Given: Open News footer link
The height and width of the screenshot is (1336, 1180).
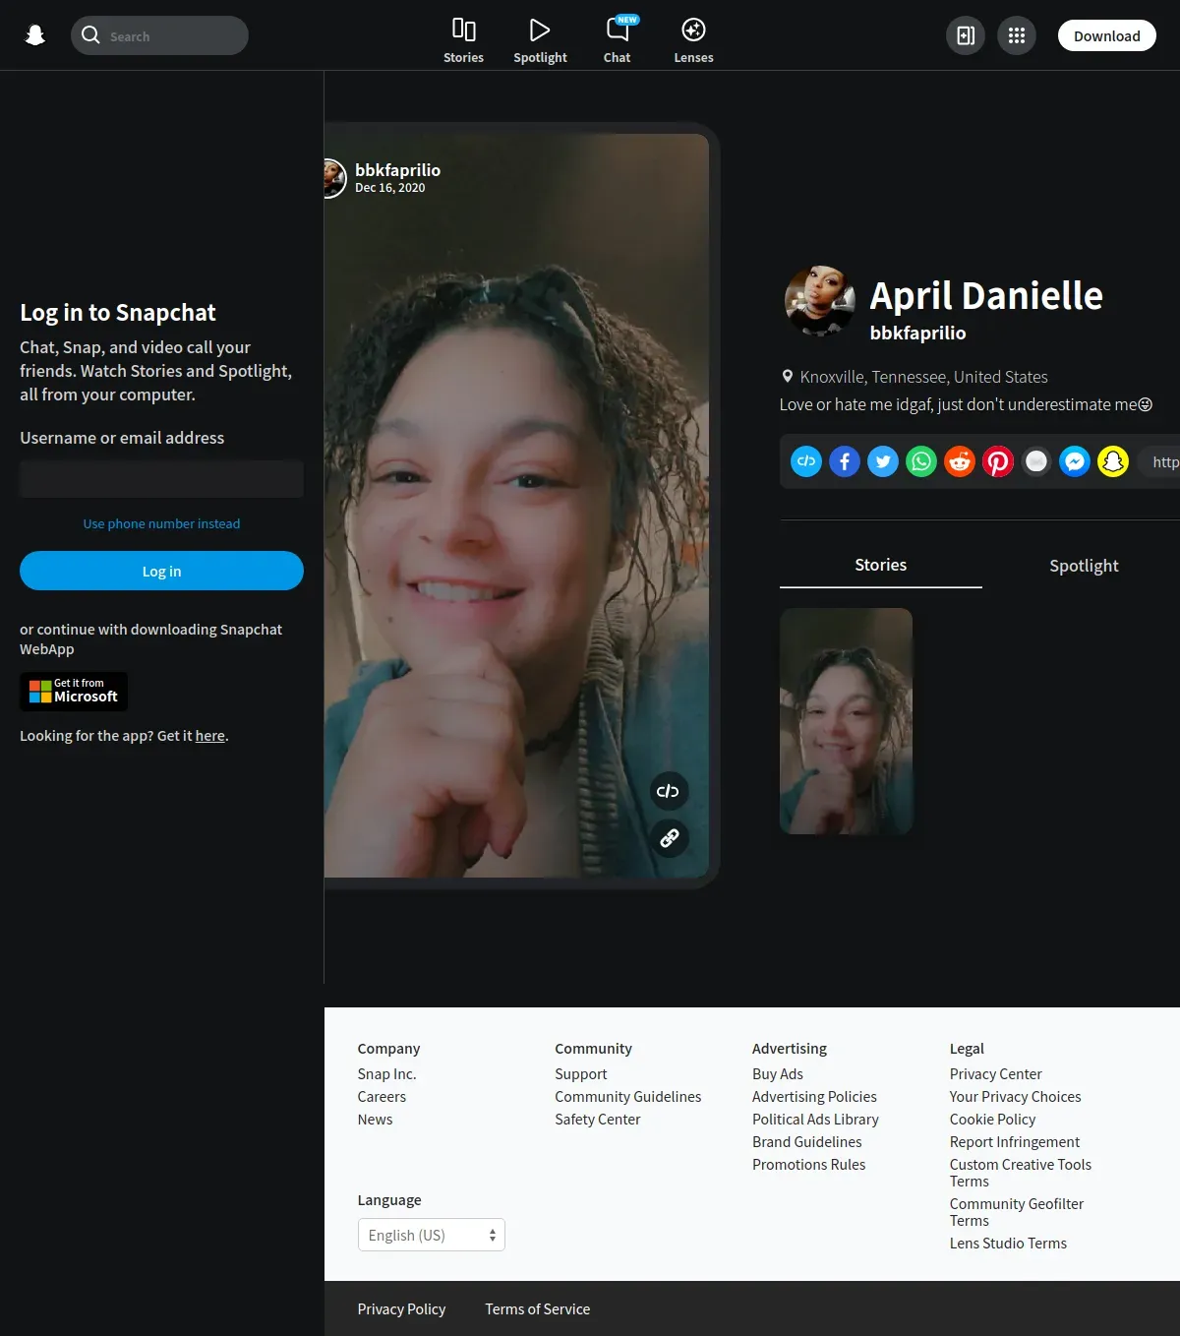Looking at the screenshot, I should click(x=375, y=1120).
